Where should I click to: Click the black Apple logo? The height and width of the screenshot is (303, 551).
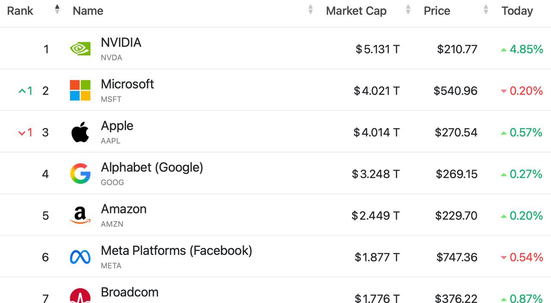pyautogui.click(x=80, y=132)
